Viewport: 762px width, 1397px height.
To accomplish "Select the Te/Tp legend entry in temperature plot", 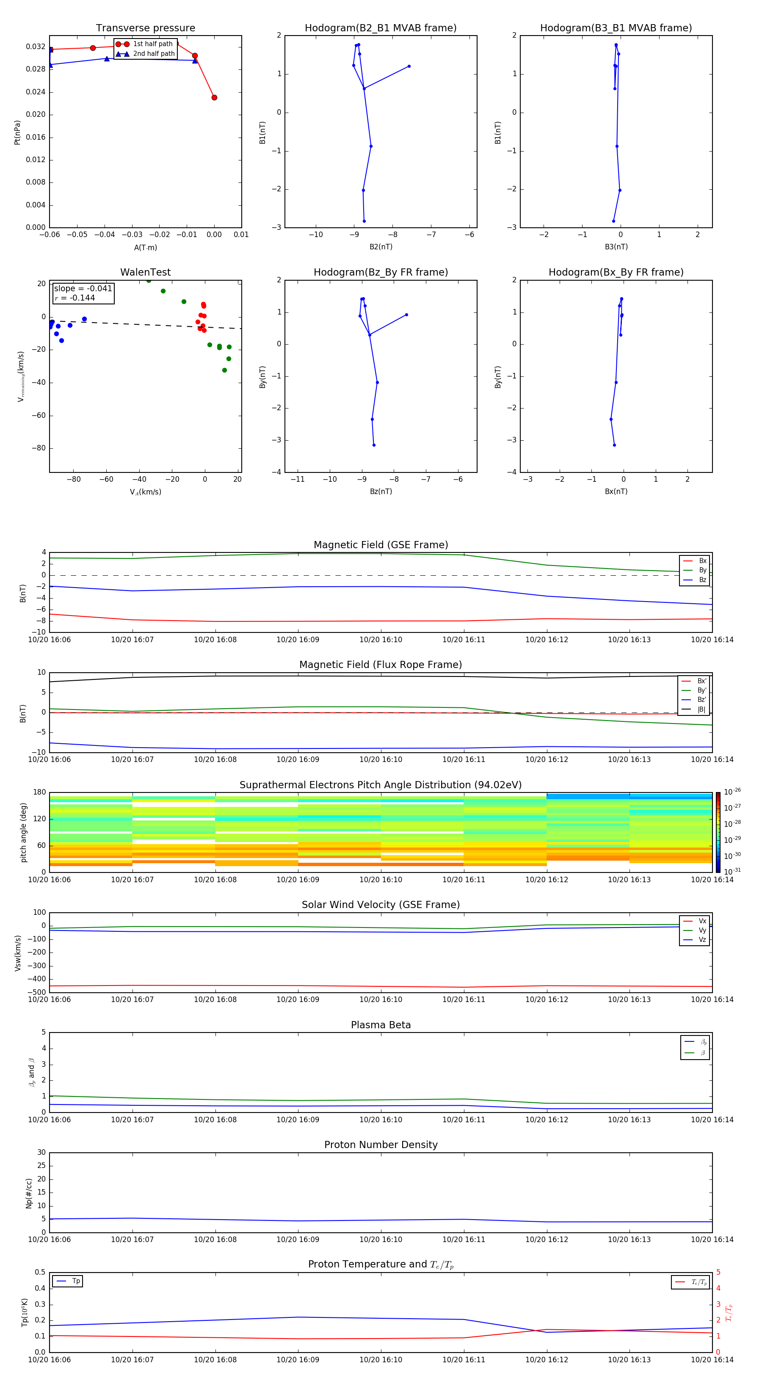I will [x=690, y=1283].
